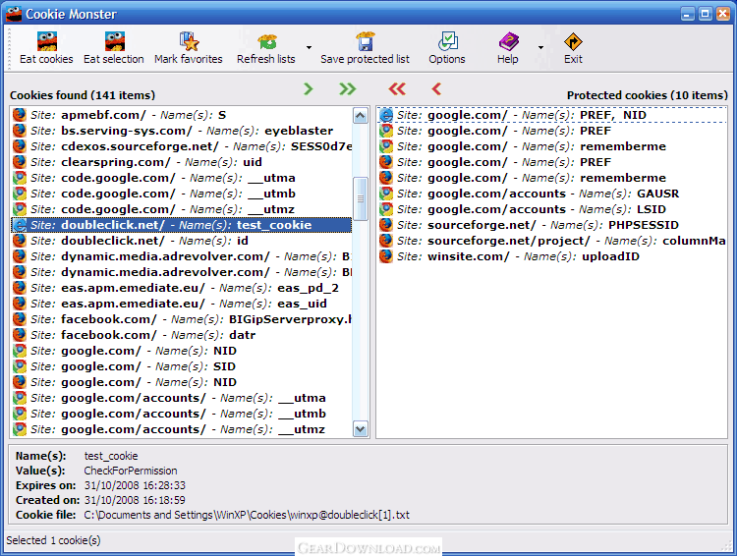Close the Cookie Monster window

coord(723,14)
